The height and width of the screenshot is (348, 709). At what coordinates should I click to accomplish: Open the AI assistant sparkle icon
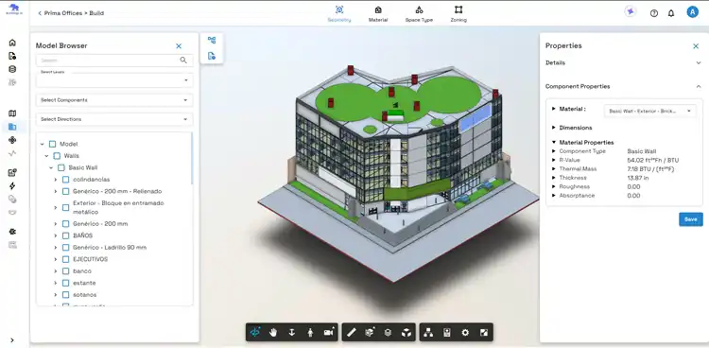(631, 11)
